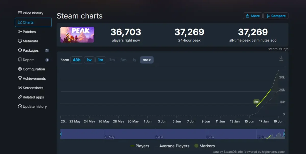306x154 pixels.
Task: Click the PEAK game banner image
Action: tap(77, 35)
